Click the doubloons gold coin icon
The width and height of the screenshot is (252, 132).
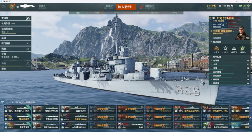coord(214,6)
